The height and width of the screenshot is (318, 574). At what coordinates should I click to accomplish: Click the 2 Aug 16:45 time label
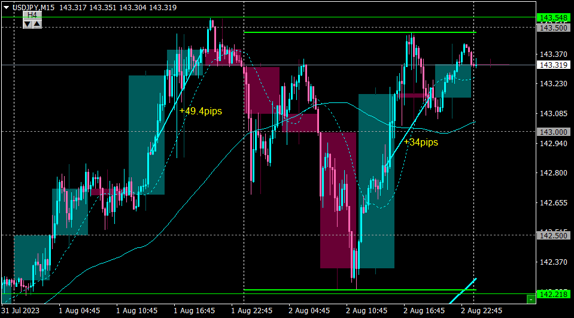point(424,311)
